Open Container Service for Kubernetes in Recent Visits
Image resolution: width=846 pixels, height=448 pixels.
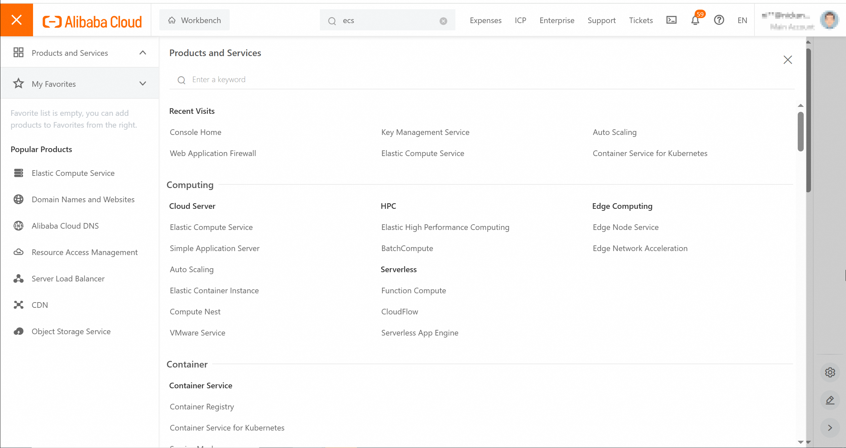[x=650, y=153]
